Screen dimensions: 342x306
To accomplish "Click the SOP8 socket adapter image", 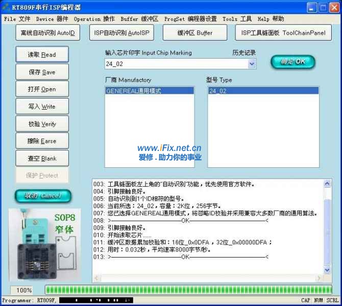I will click(x=45, y=245).
